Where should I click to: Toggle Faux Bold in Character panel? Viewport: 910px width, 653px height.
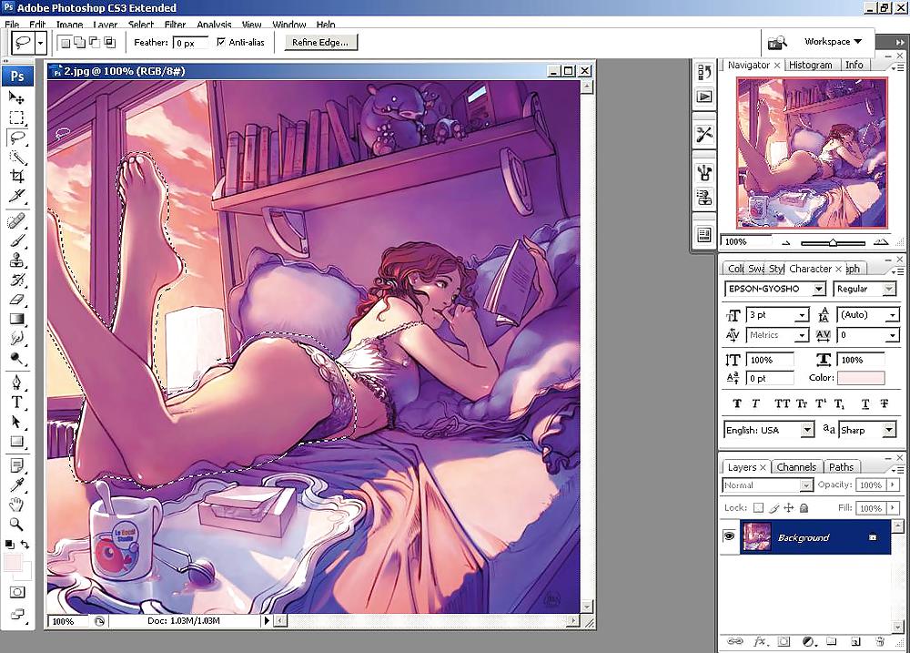737,403
